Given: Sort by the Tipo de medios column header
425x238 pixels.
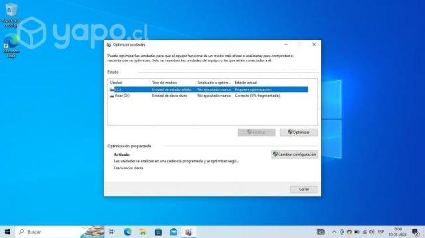Looking at the screenshot, I should tap(165, 83).
